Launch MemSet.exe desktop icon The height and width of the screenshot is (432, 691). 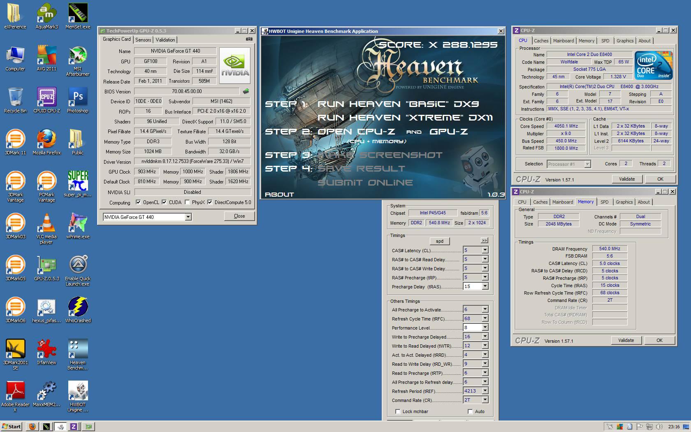click(x=78, y=16)
